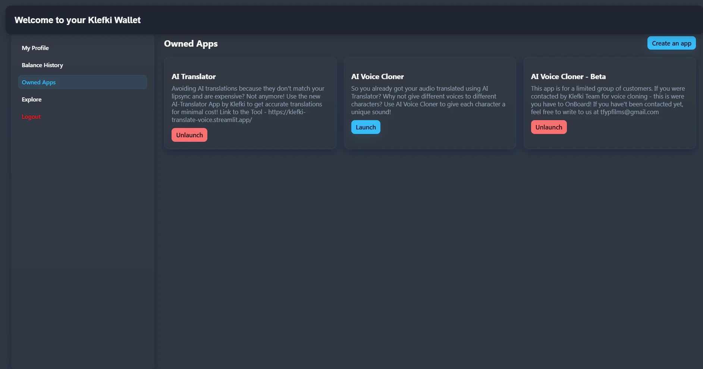Click Logout in the sidebar

click(82, 116)
